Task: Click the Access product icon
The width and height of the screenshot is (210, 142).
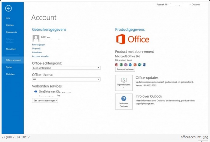Action: tap(117, 65)
